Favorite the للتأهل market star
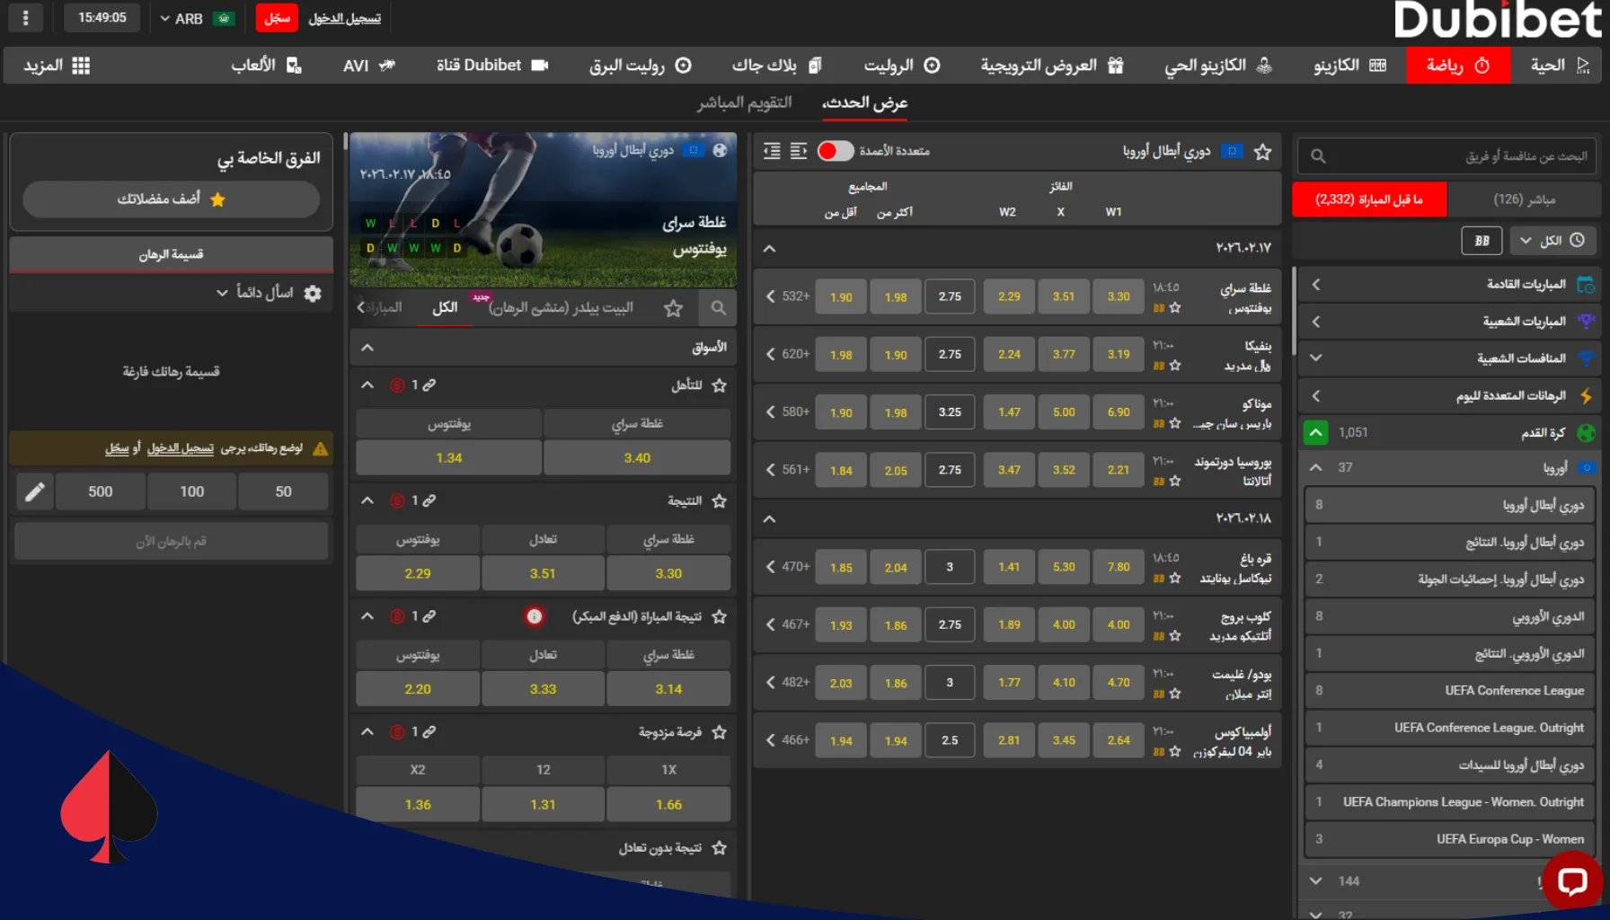The width and height of the screenshot is (1610, 920). click(x=719, y=385)
